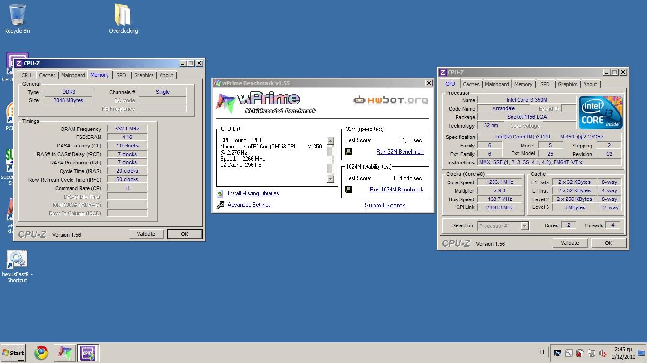
Task: Click the save icon for 32M score
Action: [349, 152]
